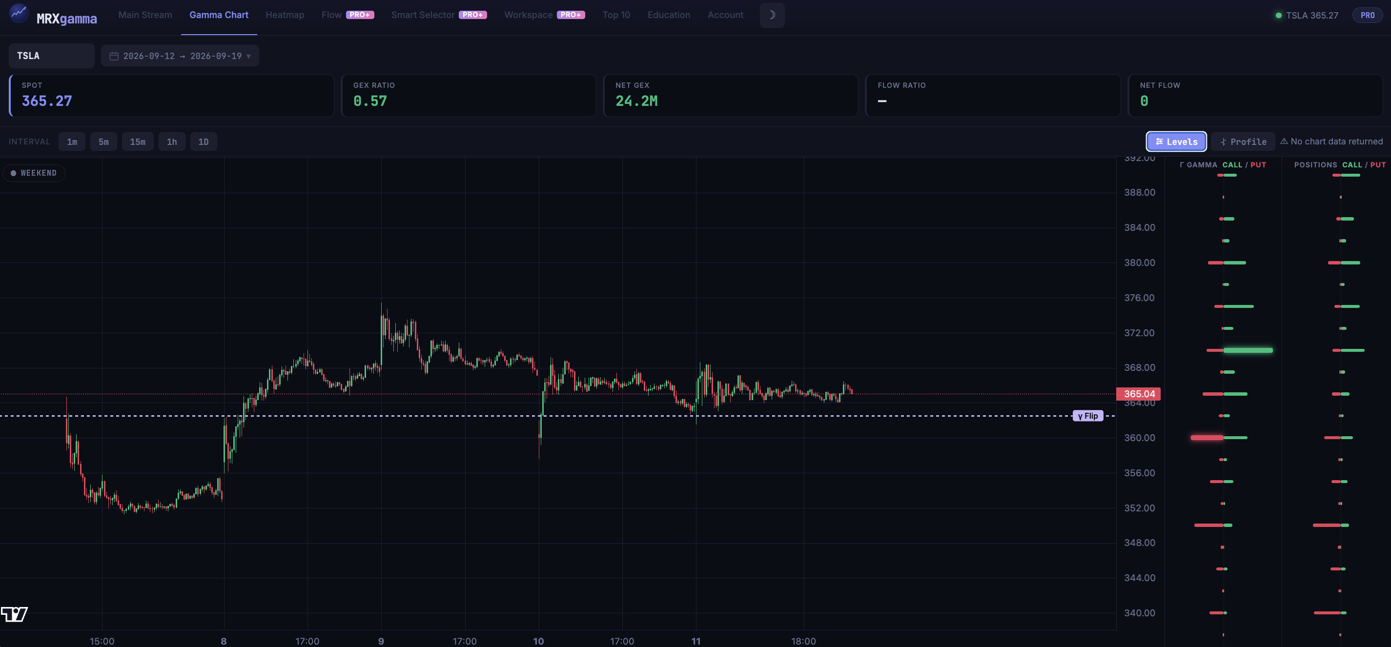Select the Gamma Chart tab

pyautogui.click(x=219, y=15)
